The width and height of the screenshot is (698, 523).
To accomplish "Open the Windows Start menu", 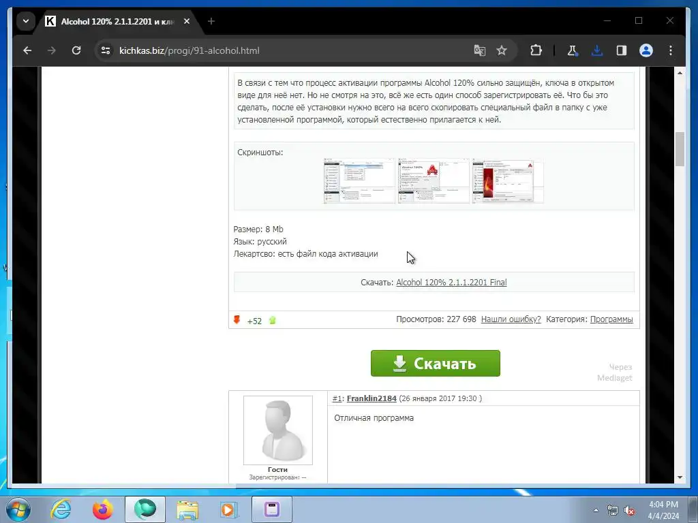I will pos(18,509).
